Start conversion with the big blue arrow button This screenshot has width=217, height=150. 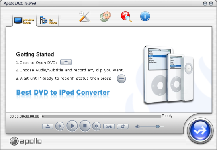(200, 131)
